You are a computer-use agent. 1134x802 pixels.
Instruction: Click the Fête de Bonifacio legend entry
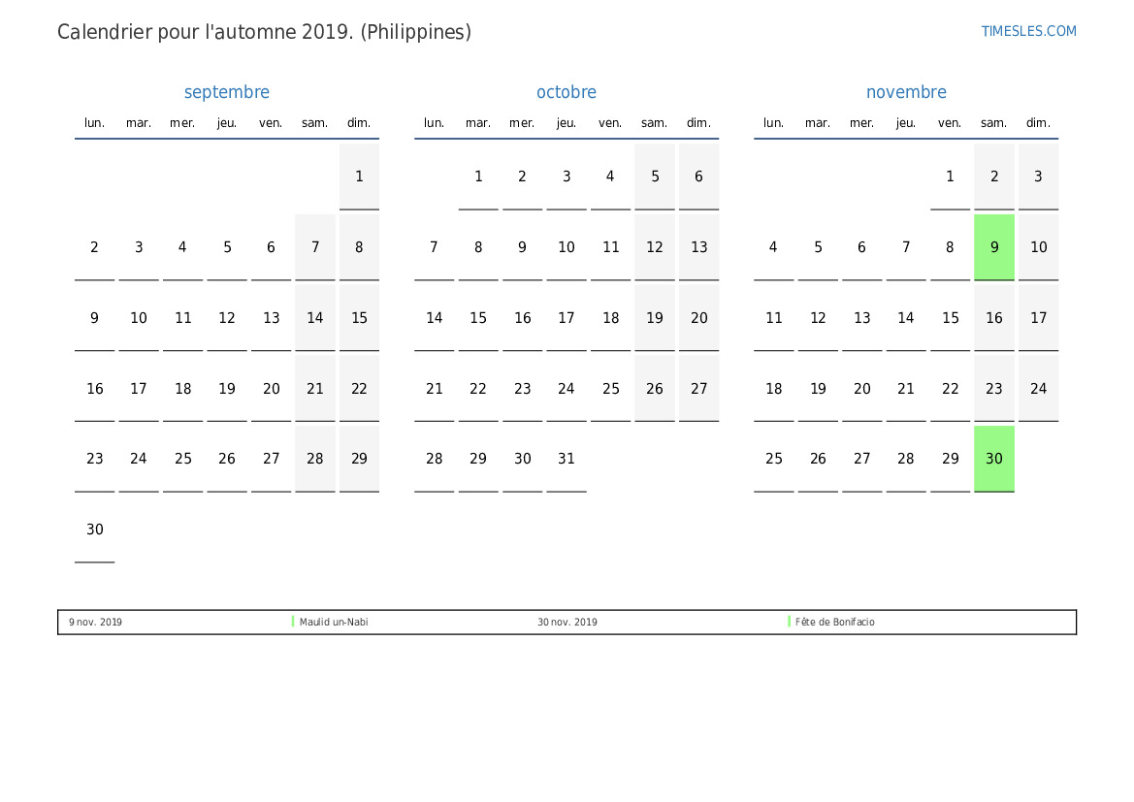click(x=834, y=622)
